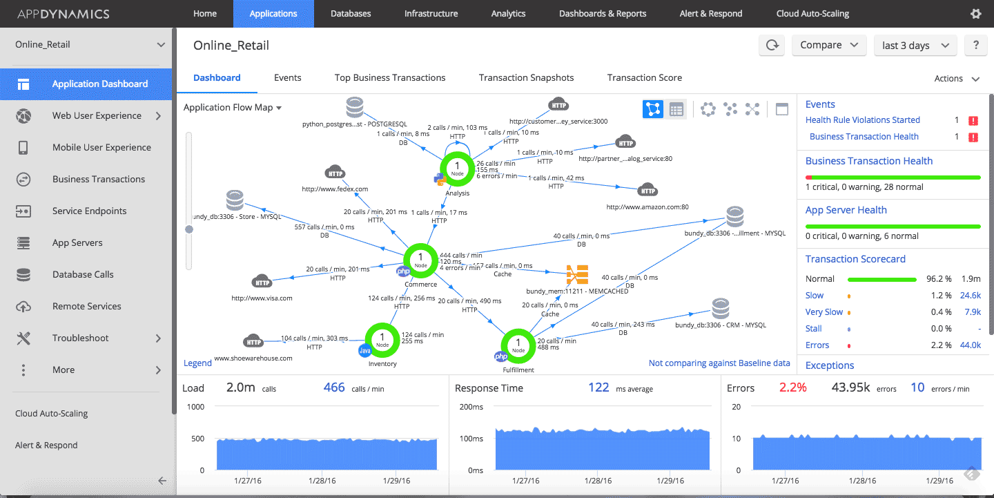Open the Databases menu

(351, 14)
